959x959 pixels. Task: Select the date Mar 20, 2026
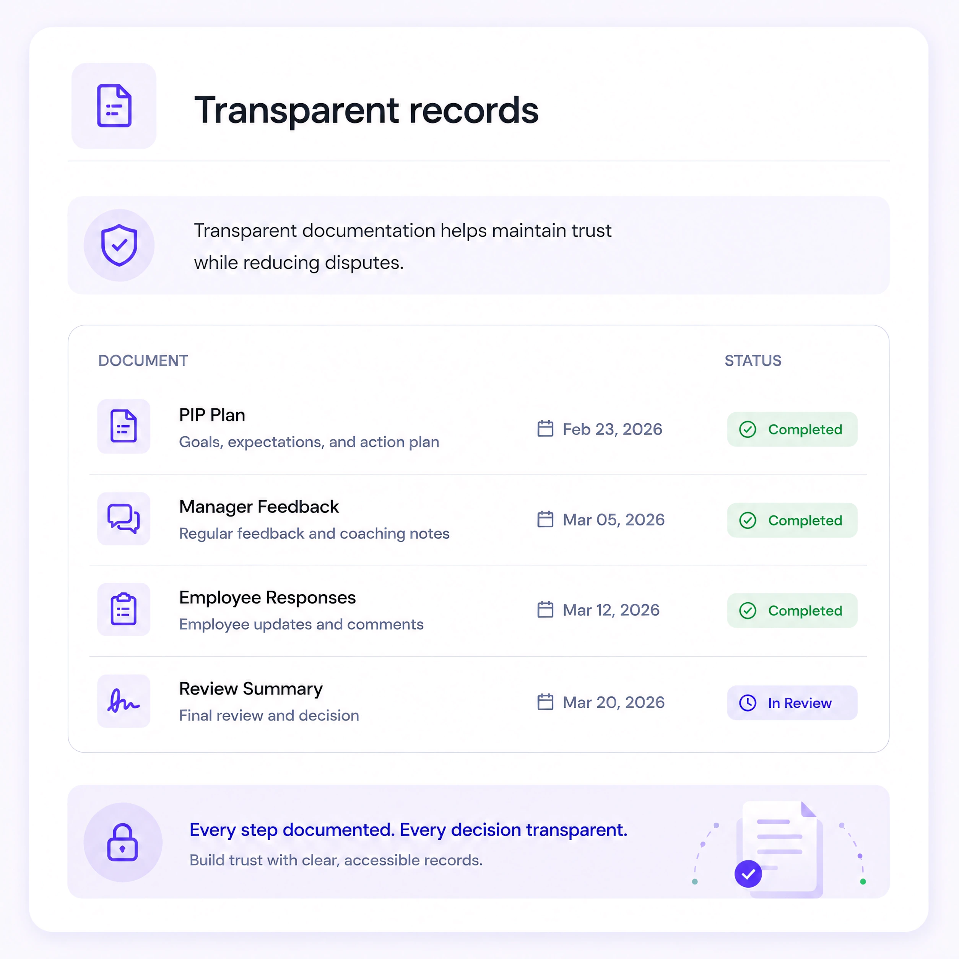(613, 702)
